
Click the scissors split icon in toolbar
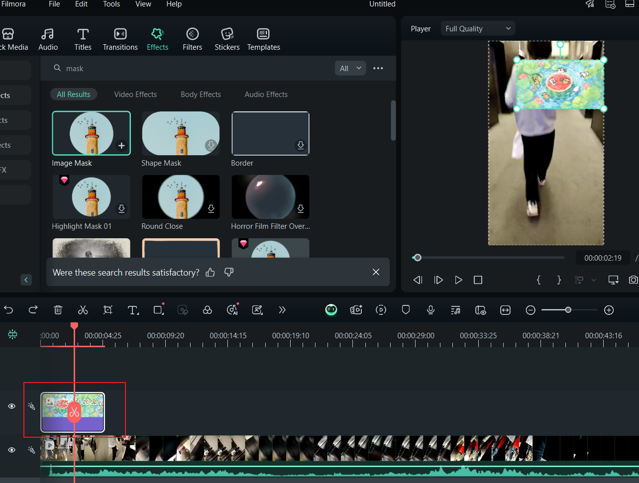pos(83,310)
